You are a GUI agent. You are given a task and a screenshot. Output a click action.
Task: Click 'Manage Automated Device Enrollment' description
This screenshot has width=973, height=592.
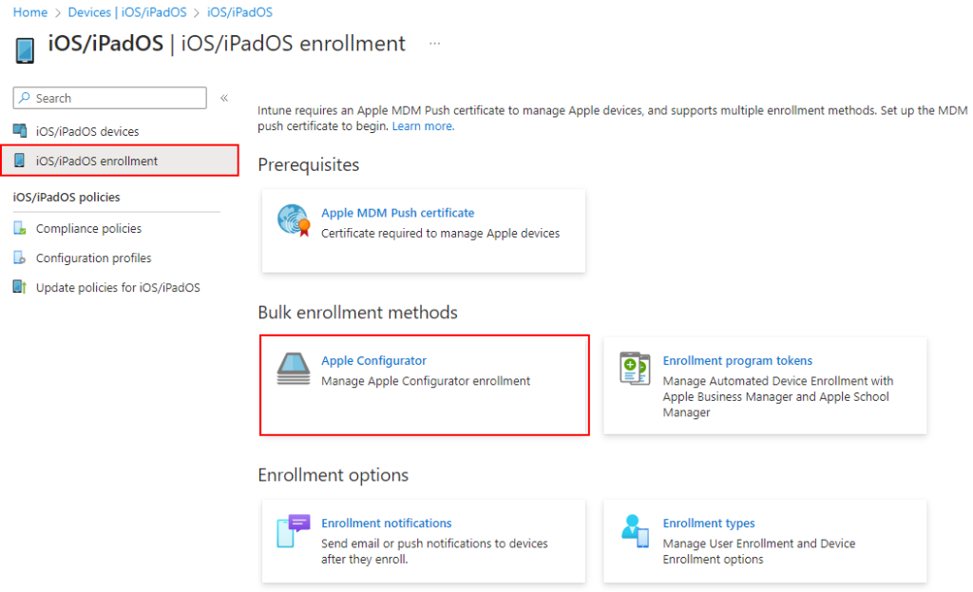pyautogui.click(x=778, y=396)
